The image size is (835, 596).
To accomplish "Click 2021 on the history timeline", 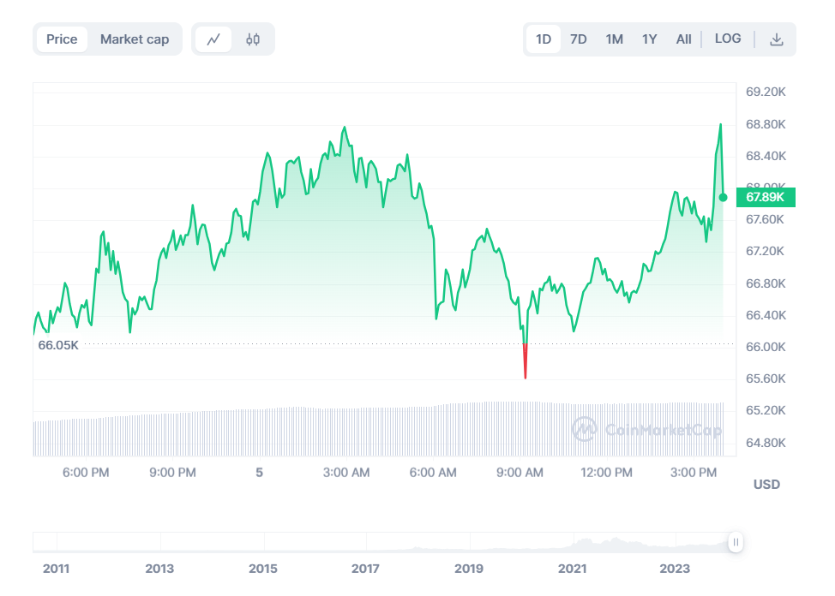I will 572,569.
